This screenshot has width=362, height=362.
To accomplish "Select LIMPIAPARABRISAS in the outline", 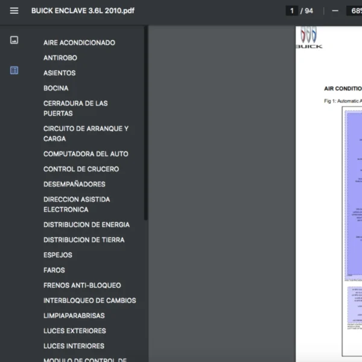I will pos(74,316).
